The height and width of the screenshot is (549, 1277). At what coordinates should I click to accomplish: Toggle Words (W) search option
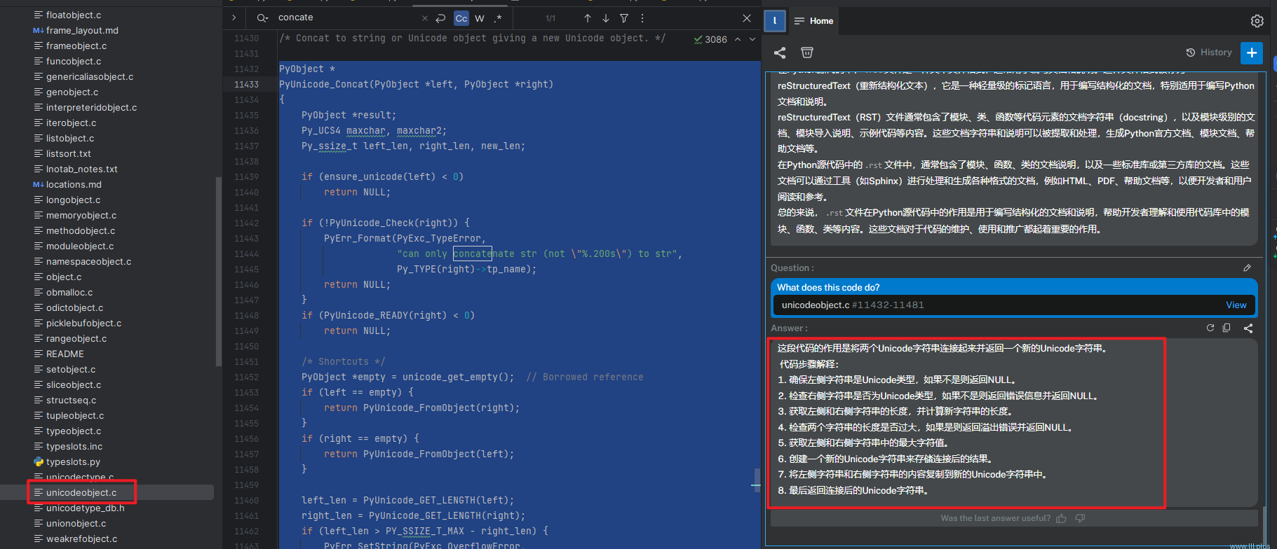pos(480,18)
